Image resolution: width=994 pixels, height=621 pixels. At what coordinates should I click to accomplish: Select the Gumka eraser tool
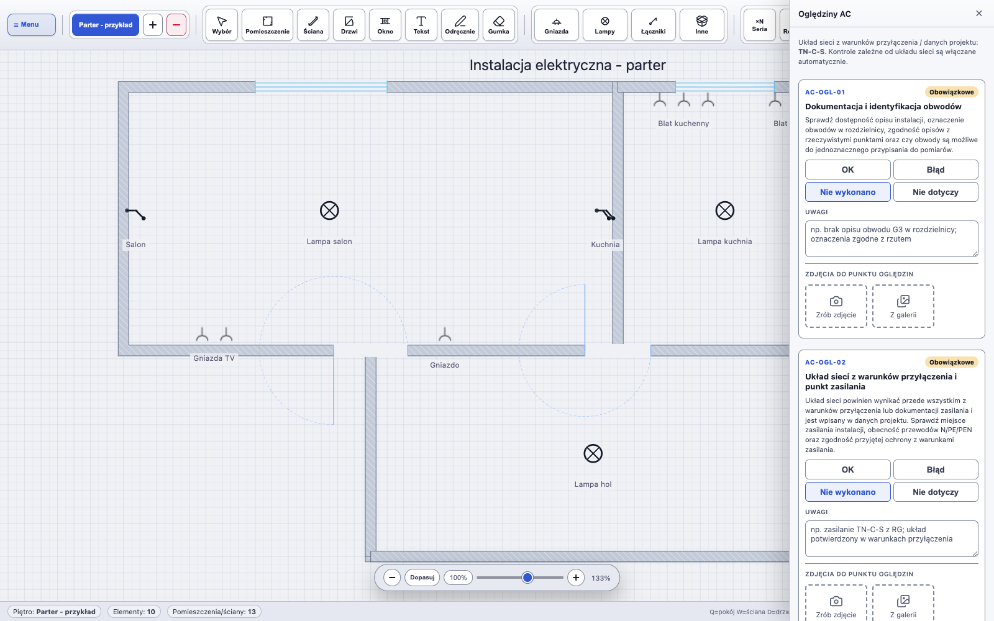(x=498, y=25)
